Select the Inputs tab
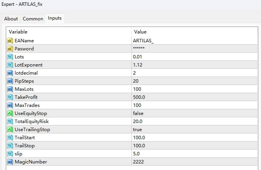 55,18
